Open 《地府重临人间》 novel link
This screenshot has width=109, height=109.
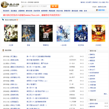[15, 78]
